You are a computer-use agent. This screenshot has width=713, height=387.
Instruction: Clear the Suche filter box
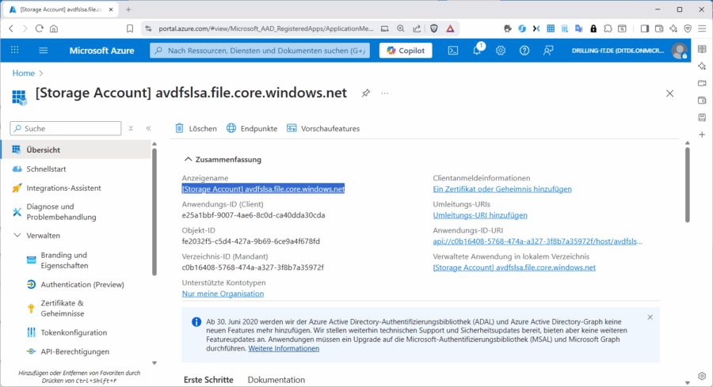(x=131, y=128)
